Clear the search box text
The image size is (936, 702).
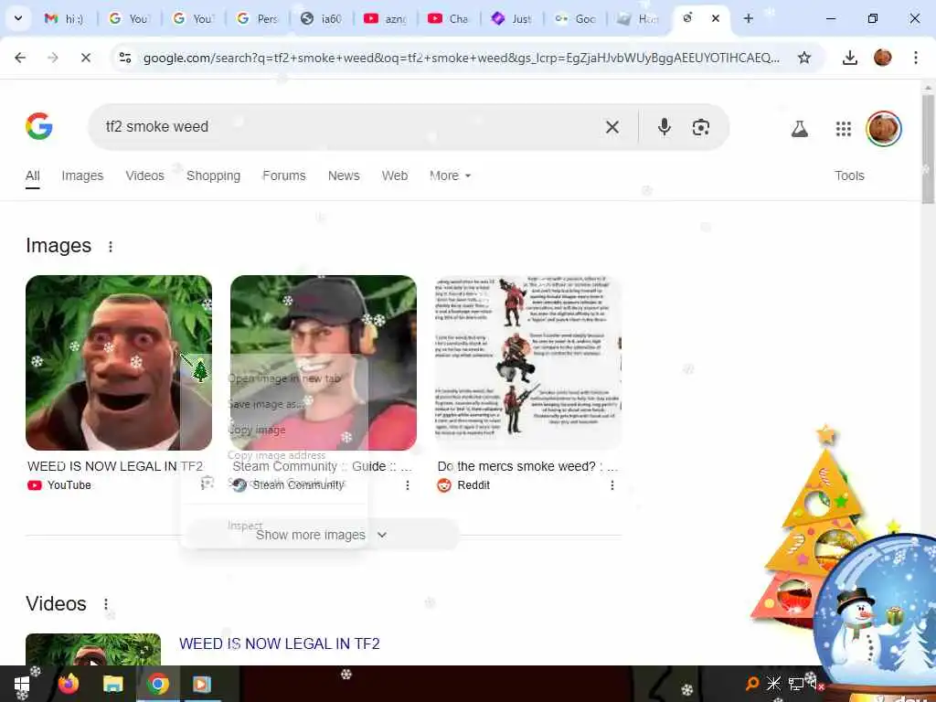(612, 127)
